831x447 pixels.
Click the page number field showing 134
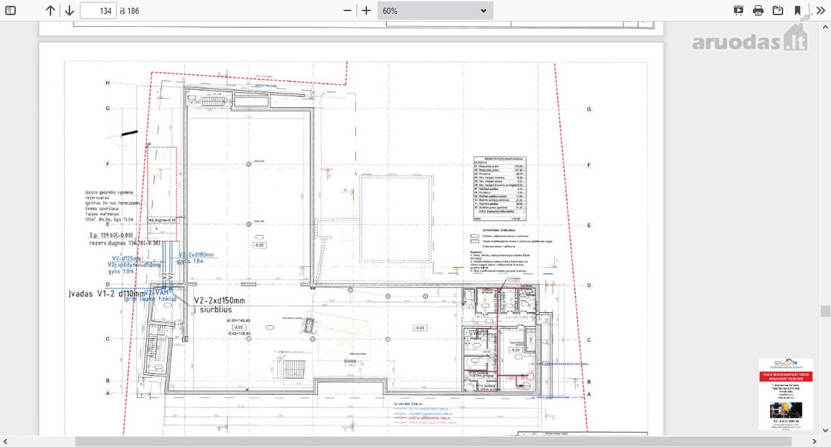(x=98, y=10)
